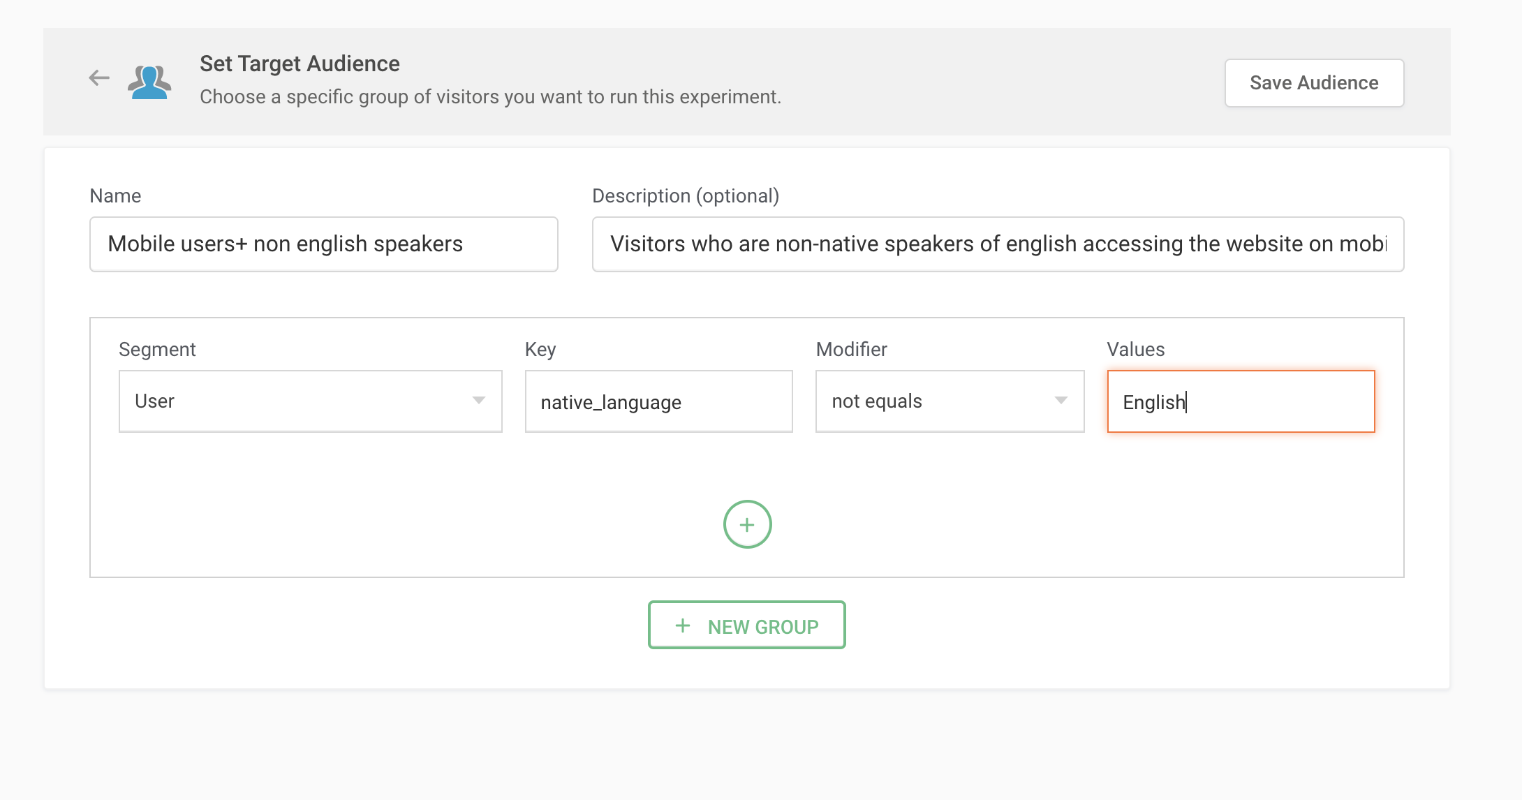
Task: Click the Name field label
Action: pos(115,196)
